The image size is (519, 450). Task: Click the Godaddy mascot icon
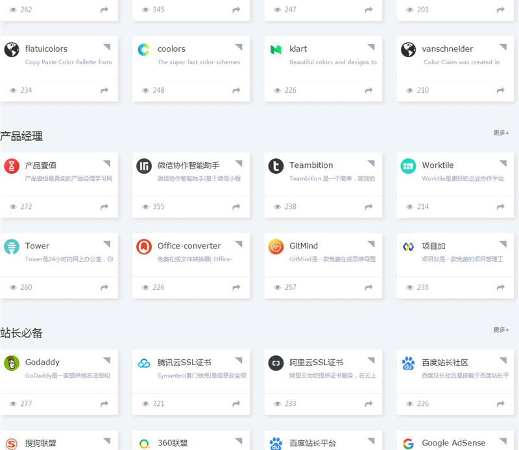pos(12,363)
